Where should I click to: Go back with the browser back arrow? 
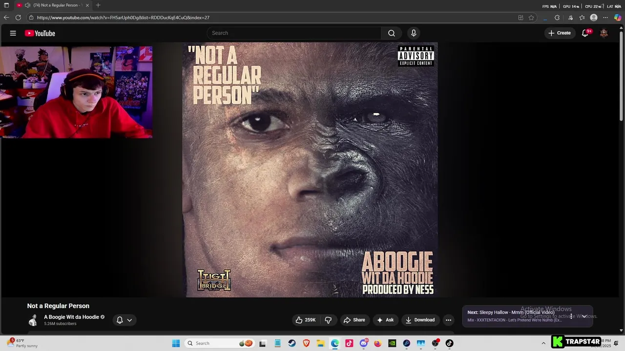(6, 18)
